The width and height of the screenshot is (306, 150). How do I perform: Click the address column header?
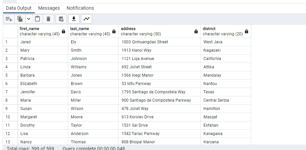pos(159,31)
